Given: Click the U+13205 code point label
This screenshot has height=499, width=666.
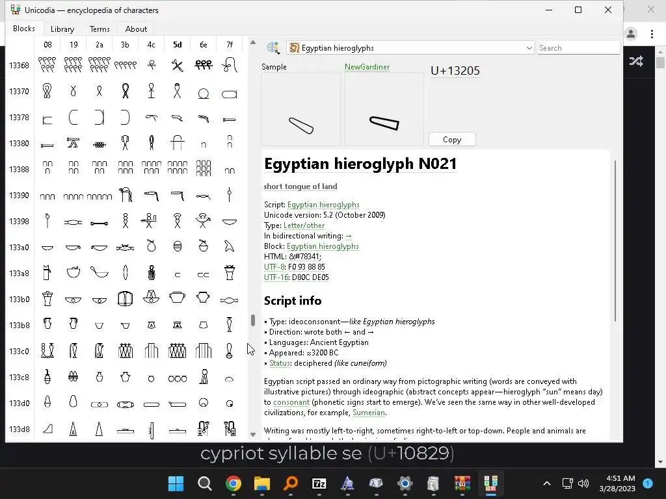Looking at the screenshot, I should tap(455, 71).
